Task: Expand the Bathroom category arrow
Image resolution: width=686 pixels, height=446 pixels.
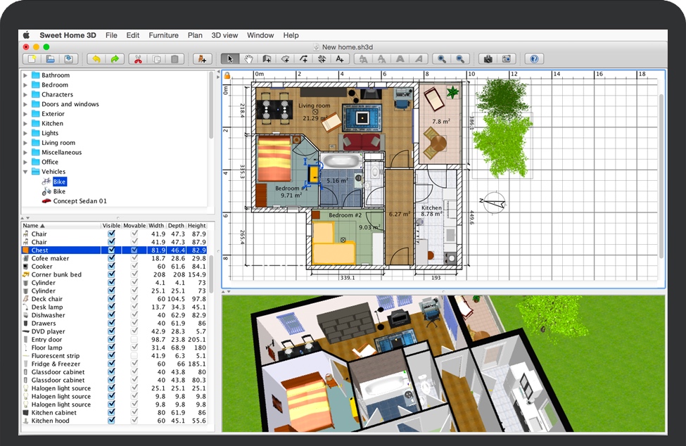Action: tap(26, 75)
